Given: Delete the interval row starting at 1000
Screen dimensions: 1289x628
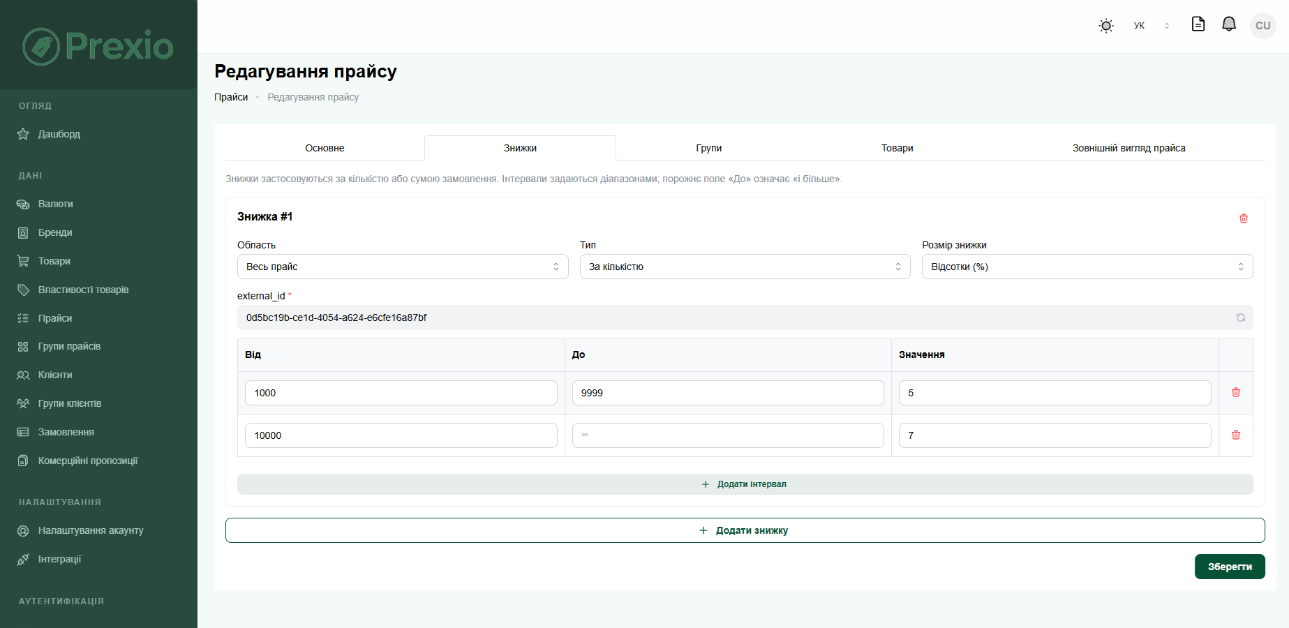Looking at the screenshot, I should (x=1236, y=392).
